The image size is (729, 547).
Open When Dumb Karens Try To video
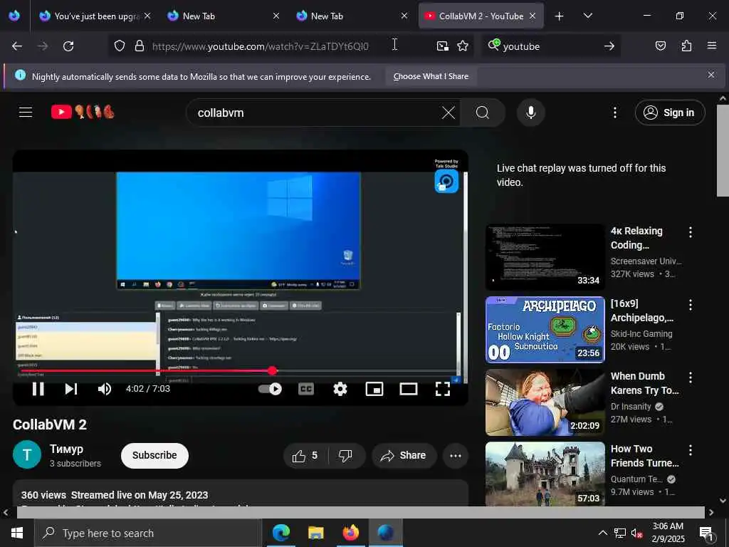[x=545, y=402]
